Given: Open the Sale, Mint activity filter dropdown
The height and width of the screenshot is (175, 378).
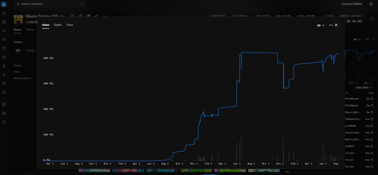Looking at the screenshot, I should [364, 88].
